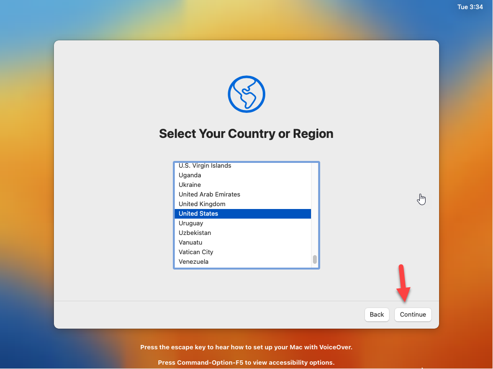Image resolution: width=493 pixels, height=369 pixels.
Task: Choose U.S. Virgin Islands entry
Action: click(243, 166)
